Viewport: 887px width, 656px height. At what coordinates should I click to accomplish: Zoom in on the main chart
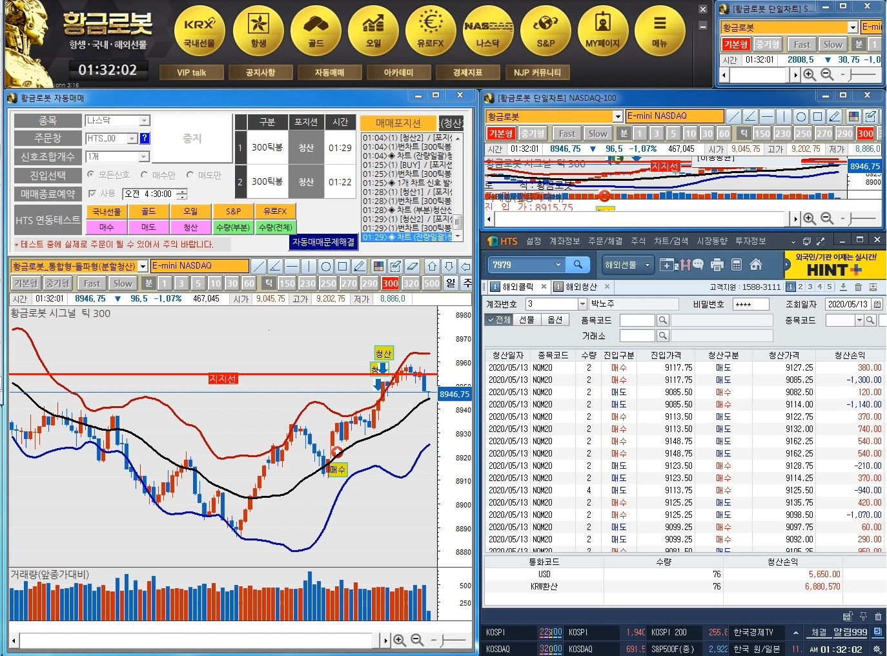tap(400, 640)
